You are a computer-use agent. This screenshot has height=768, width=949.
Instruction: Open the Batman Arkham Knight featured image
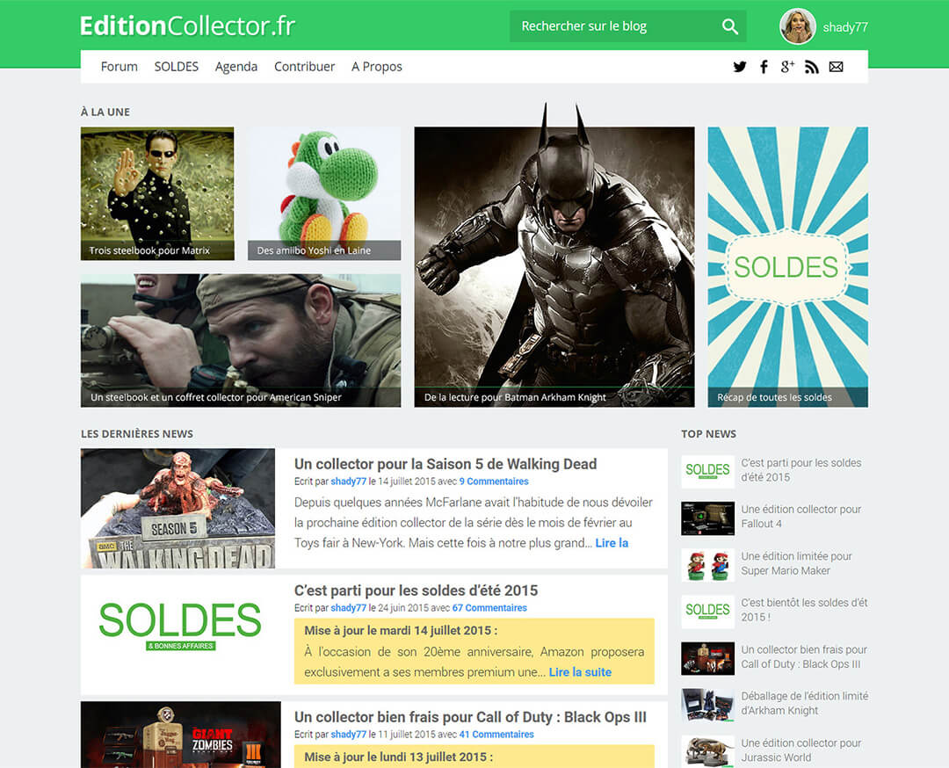pos(554,264)
